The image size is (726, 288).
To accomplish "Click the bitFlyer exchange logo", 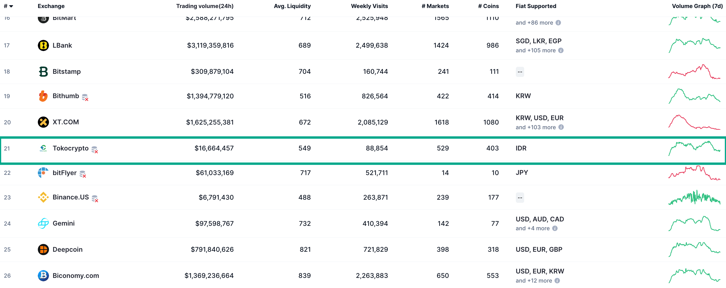I will pos(43,173).
